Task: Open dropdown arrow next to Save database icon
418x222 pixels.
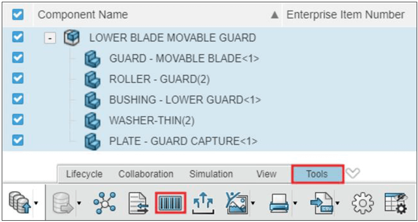Action: pos(36,203)
